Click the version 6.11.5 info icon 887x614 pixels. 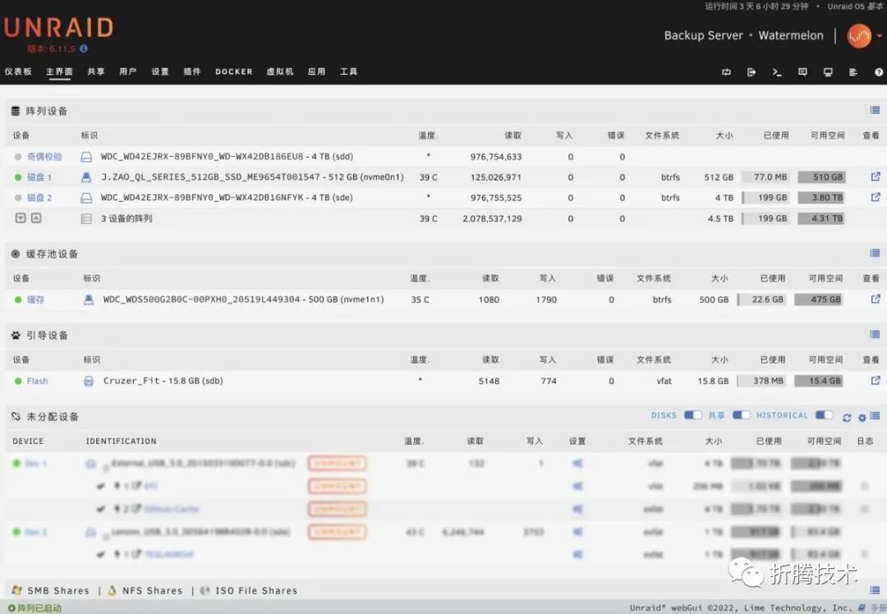[x=84, y=48]
